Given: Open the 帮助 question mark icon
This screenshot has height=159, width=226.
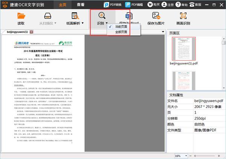Looking at the screenshot, I should pos(178,5).
